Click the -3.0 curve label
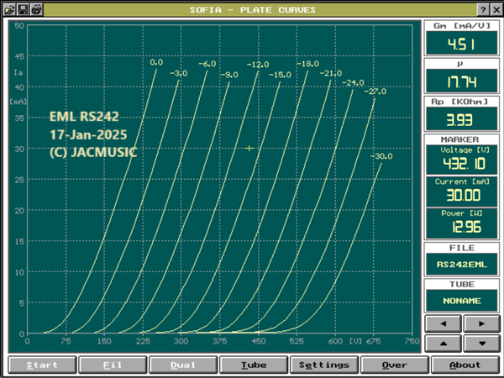Image resolution: width=504 pixels, height=378 pixels. [179, 73]
